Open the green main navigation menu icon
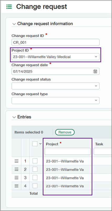The height and width of the screenshot is (211, 112). pyautogui.click(x=9, y=7)
